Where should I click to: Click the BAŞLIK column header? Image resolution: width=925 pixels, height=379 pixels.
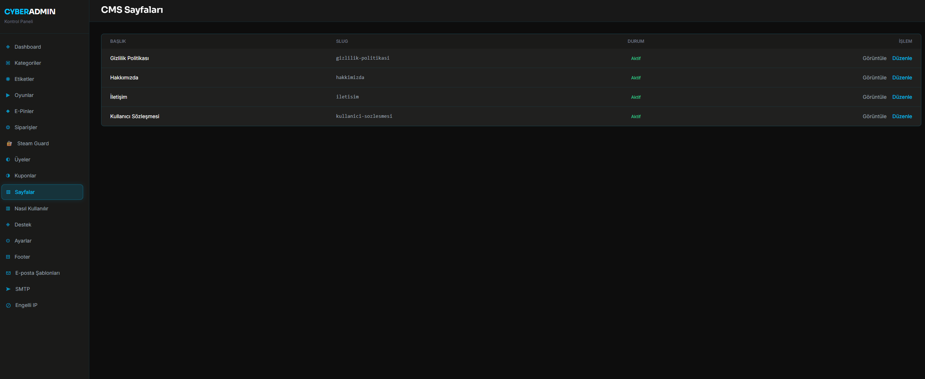click(118, 41)
